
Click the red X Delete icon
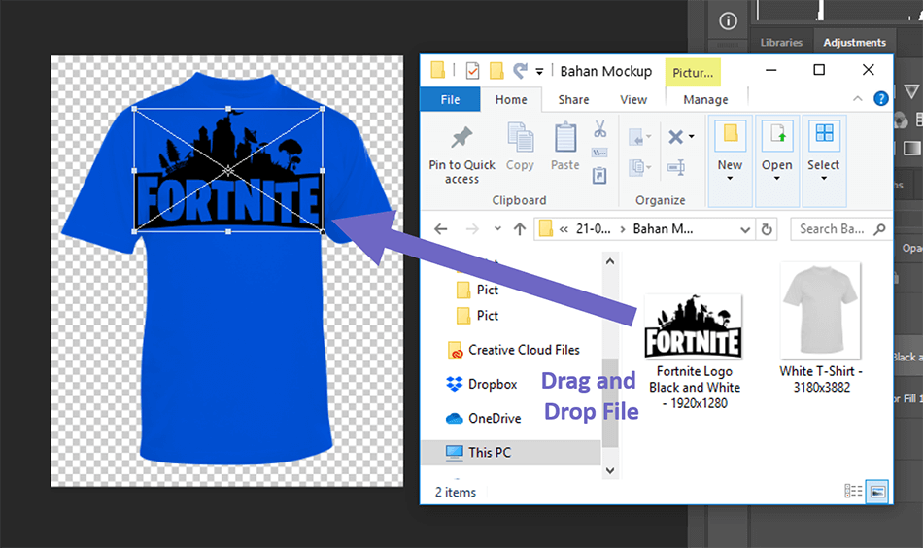coord(676,137)
